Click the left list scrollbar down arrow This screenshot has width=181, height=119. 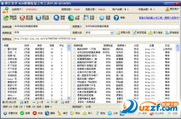[x=69, y=98]
